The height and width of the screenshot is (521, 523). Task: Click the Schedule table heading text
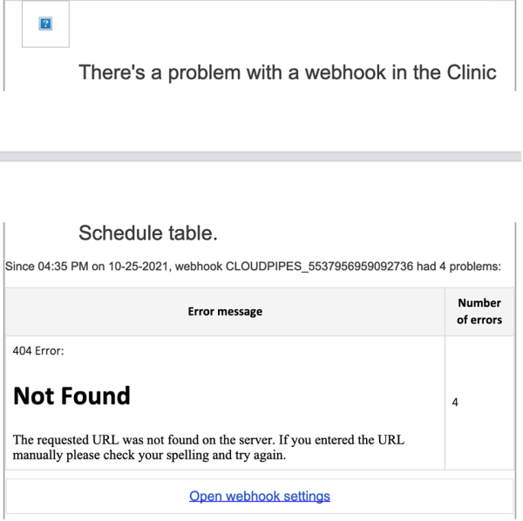tap(148, 233)
